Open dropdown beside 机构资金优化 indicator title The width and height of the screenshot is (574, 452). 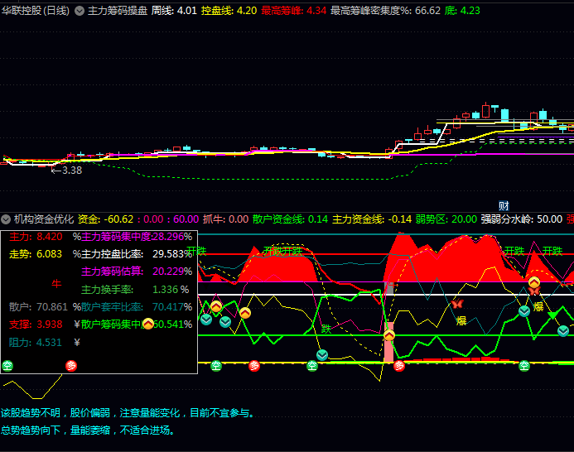6,219
